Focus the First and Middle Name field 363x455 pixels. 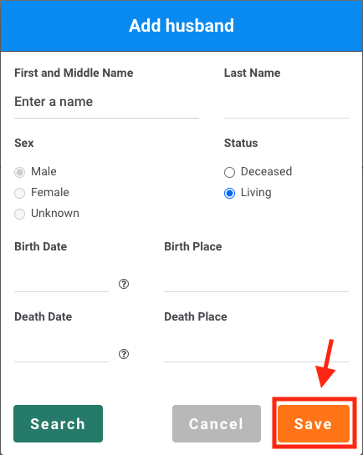pos(106,102)
